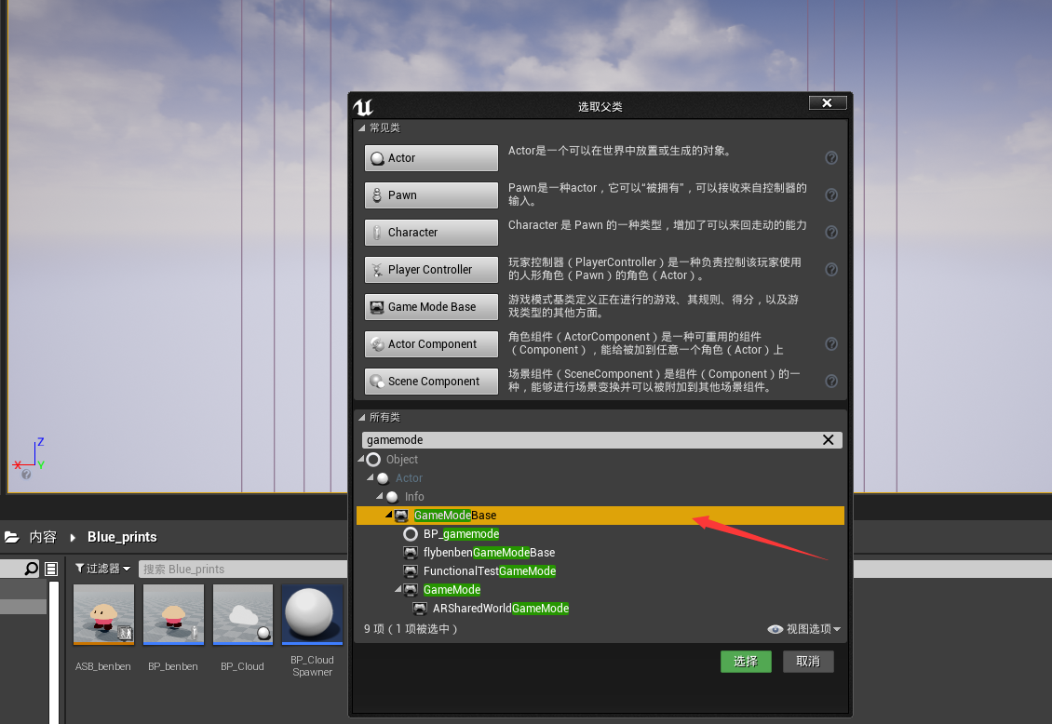Screen dimensions: 1052x724
Task: Select ARSharedWorldGameMode in the class tree
Action: [600, 609]
